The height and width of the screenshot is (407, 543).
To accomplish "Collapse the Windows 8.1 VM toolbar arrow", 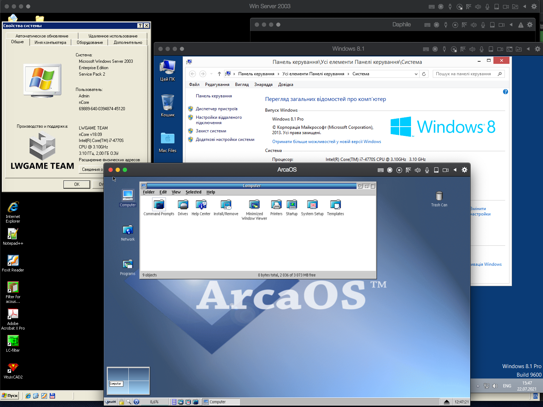I will coord(528,49).
